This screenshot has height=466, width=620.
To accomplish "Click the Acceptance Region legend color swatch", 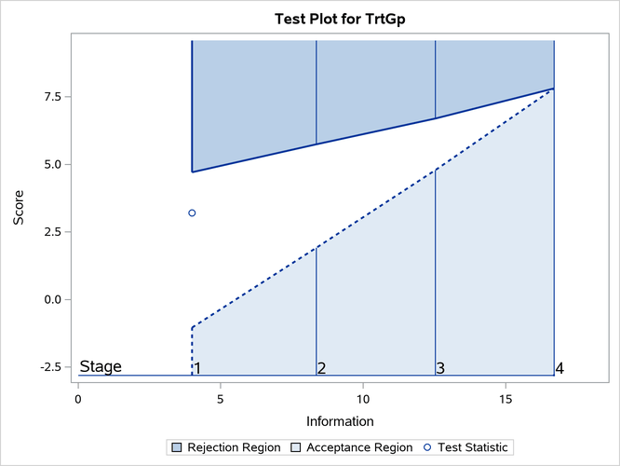I will click(x=297, y=447).
